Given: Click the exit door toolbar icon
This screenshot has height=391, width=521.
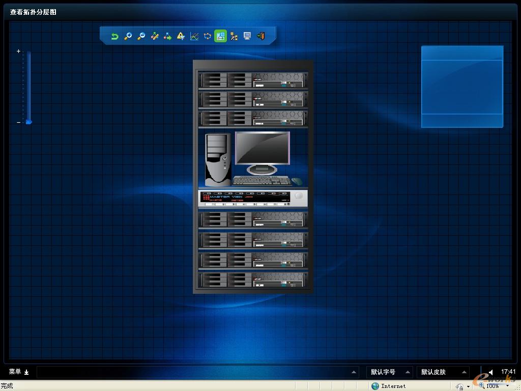Looking at the screenshot, I should [x=260, y=36].
